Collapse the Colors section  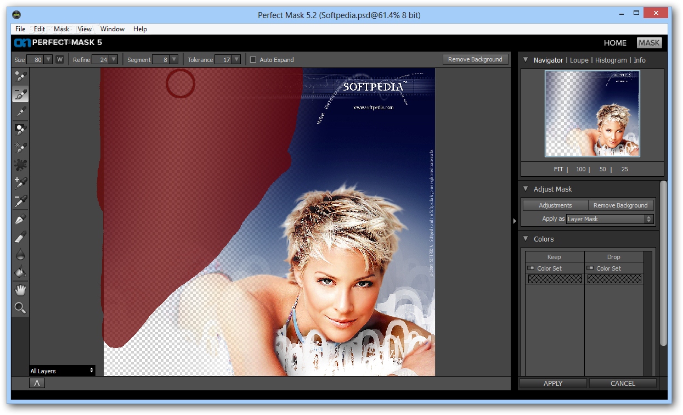point(526,239)
